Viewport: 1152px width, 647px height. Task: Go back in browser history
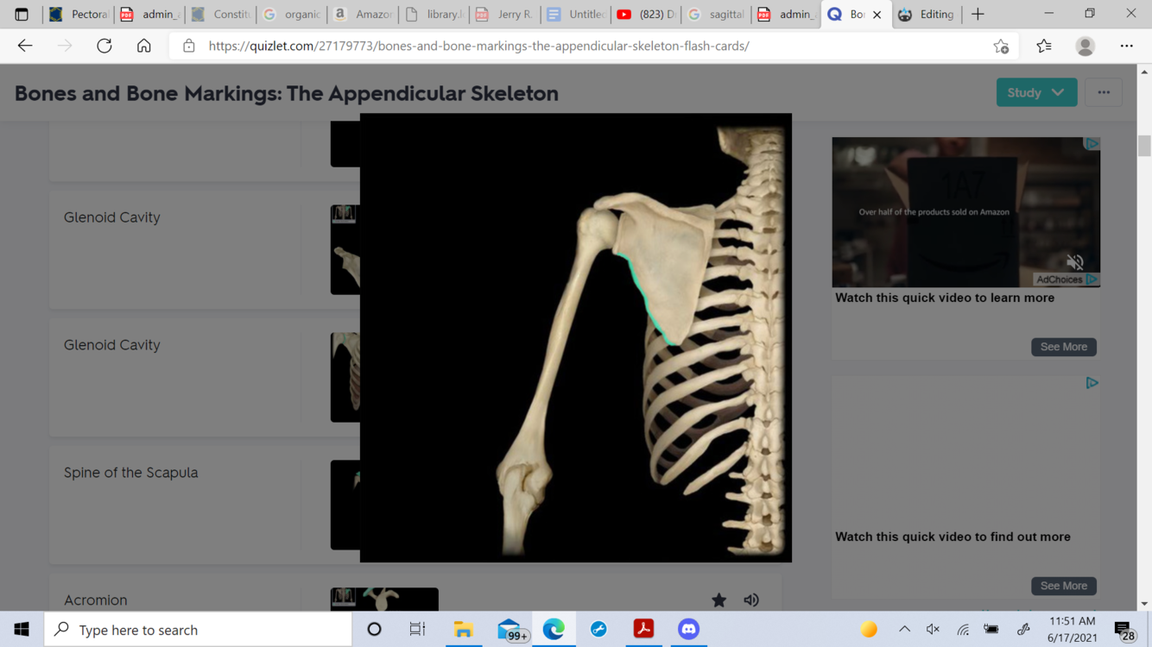click(25, 46)
